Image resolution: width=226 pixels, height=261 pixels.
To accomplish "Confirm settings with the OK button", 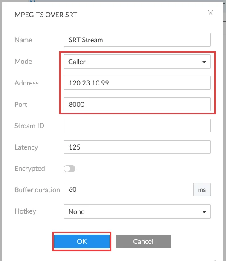I will (82, 241).
